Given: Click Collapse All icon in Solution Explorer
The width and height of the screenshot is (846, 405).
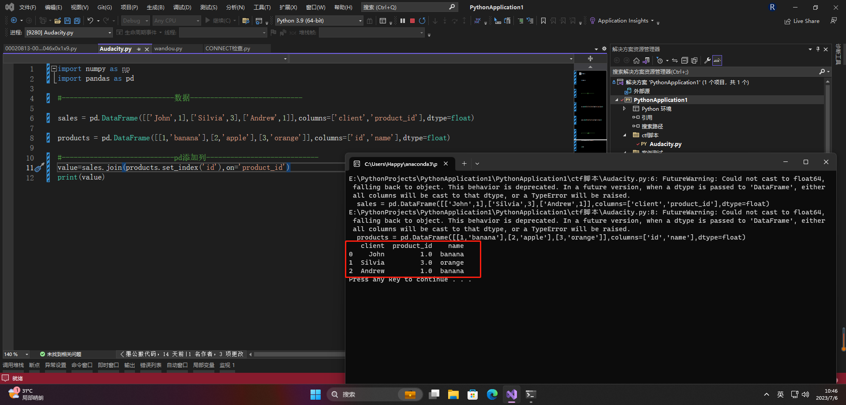Looking at the screenshot, I should pyautogui.click(x=685, y=60).
